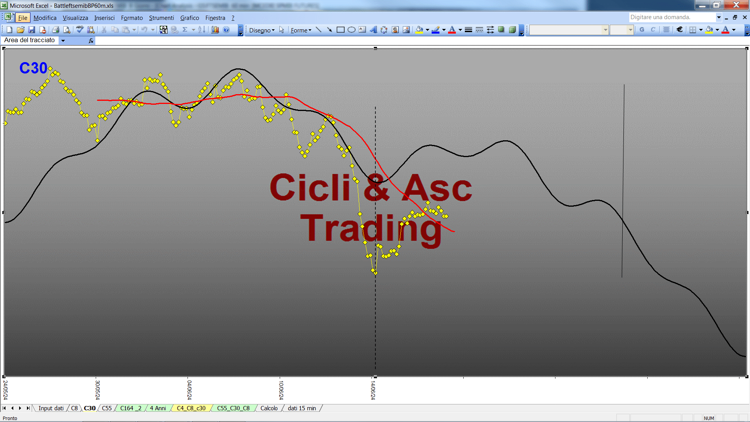The width and height of the screenshot is (750, 422).
Task: Open the Name Box dropdown arrow
Action: point(63,40)
